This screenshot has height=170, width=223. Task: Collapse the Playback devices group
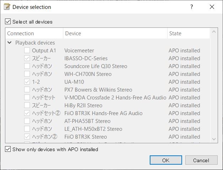tap(9, 43)
